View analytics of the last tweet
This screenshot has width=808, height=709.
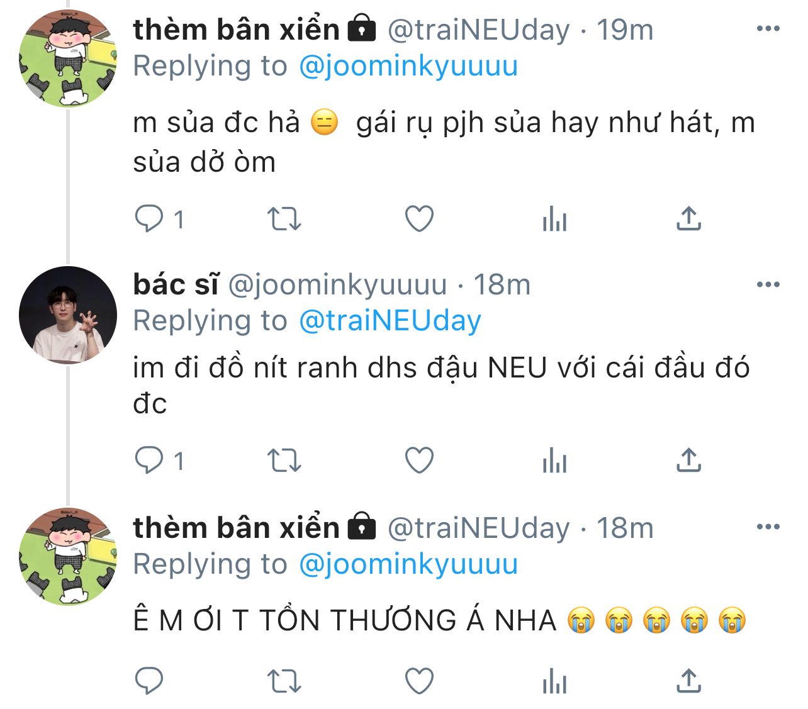[554, 681]
